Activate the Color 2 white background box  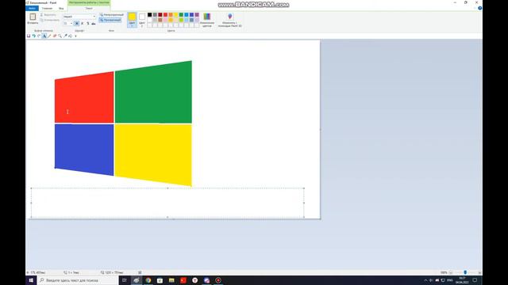tap(142, 19)
